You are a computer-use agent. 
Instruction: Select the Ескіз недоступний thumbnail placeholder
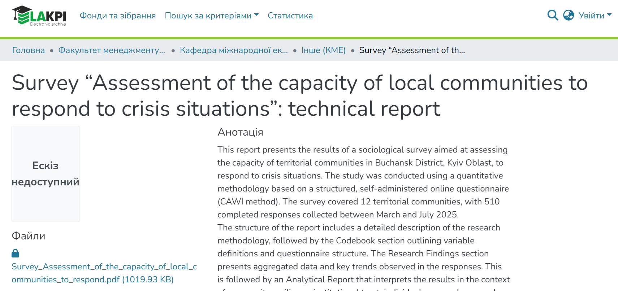pyautogui.click(x=46, y=173)
